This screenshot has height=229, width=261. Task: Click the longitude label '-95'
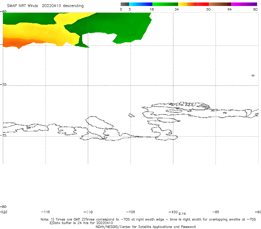click(216, 212)
